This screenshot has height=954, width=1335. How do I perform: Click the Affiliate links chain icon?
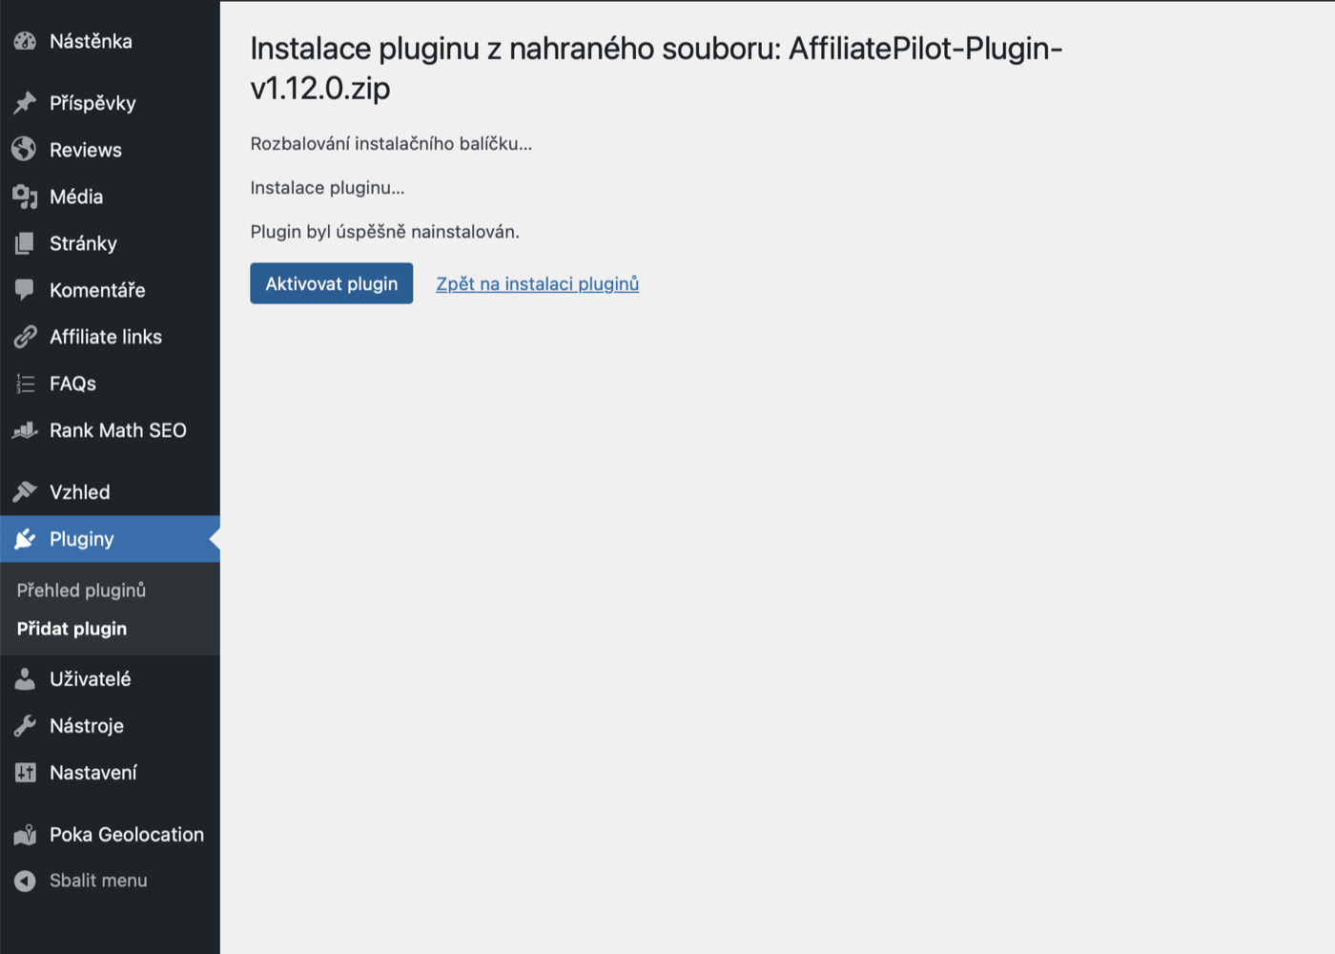click(x=25, y=337)
